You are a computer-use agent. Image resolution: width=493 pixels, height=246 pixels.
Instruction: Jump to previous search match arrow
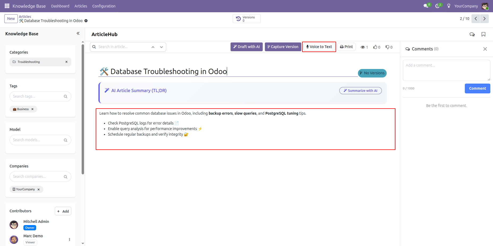click(x=153, y=47)
